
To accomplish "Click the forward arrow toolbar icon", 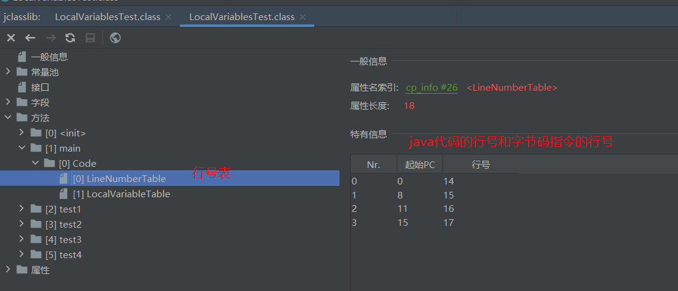I will pos(51,38).
